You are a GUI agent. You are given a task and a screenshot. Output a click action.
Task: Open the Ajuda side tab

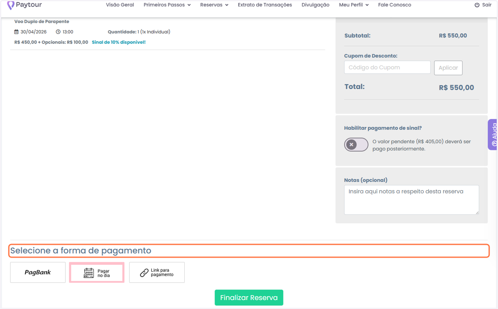pos(493,135)
